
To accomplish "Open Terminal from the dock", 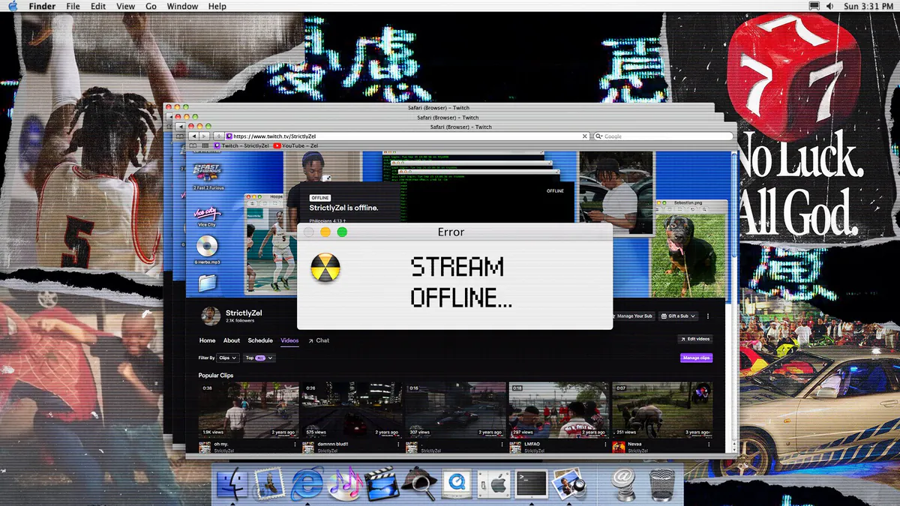I will pyautogui.click(x=531, y=484).
